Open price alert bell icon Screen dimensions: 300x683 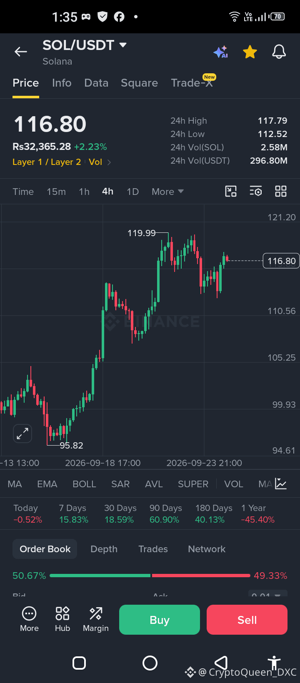[x=279, y=52]
